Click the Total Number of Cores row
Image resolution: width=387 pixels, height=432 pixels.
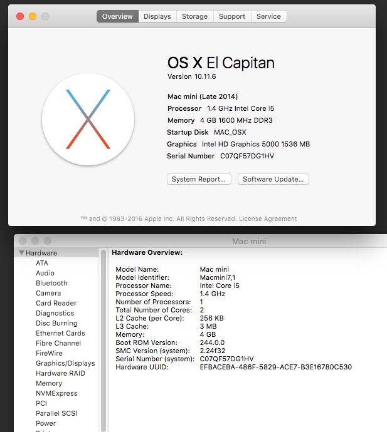point(160,310)
